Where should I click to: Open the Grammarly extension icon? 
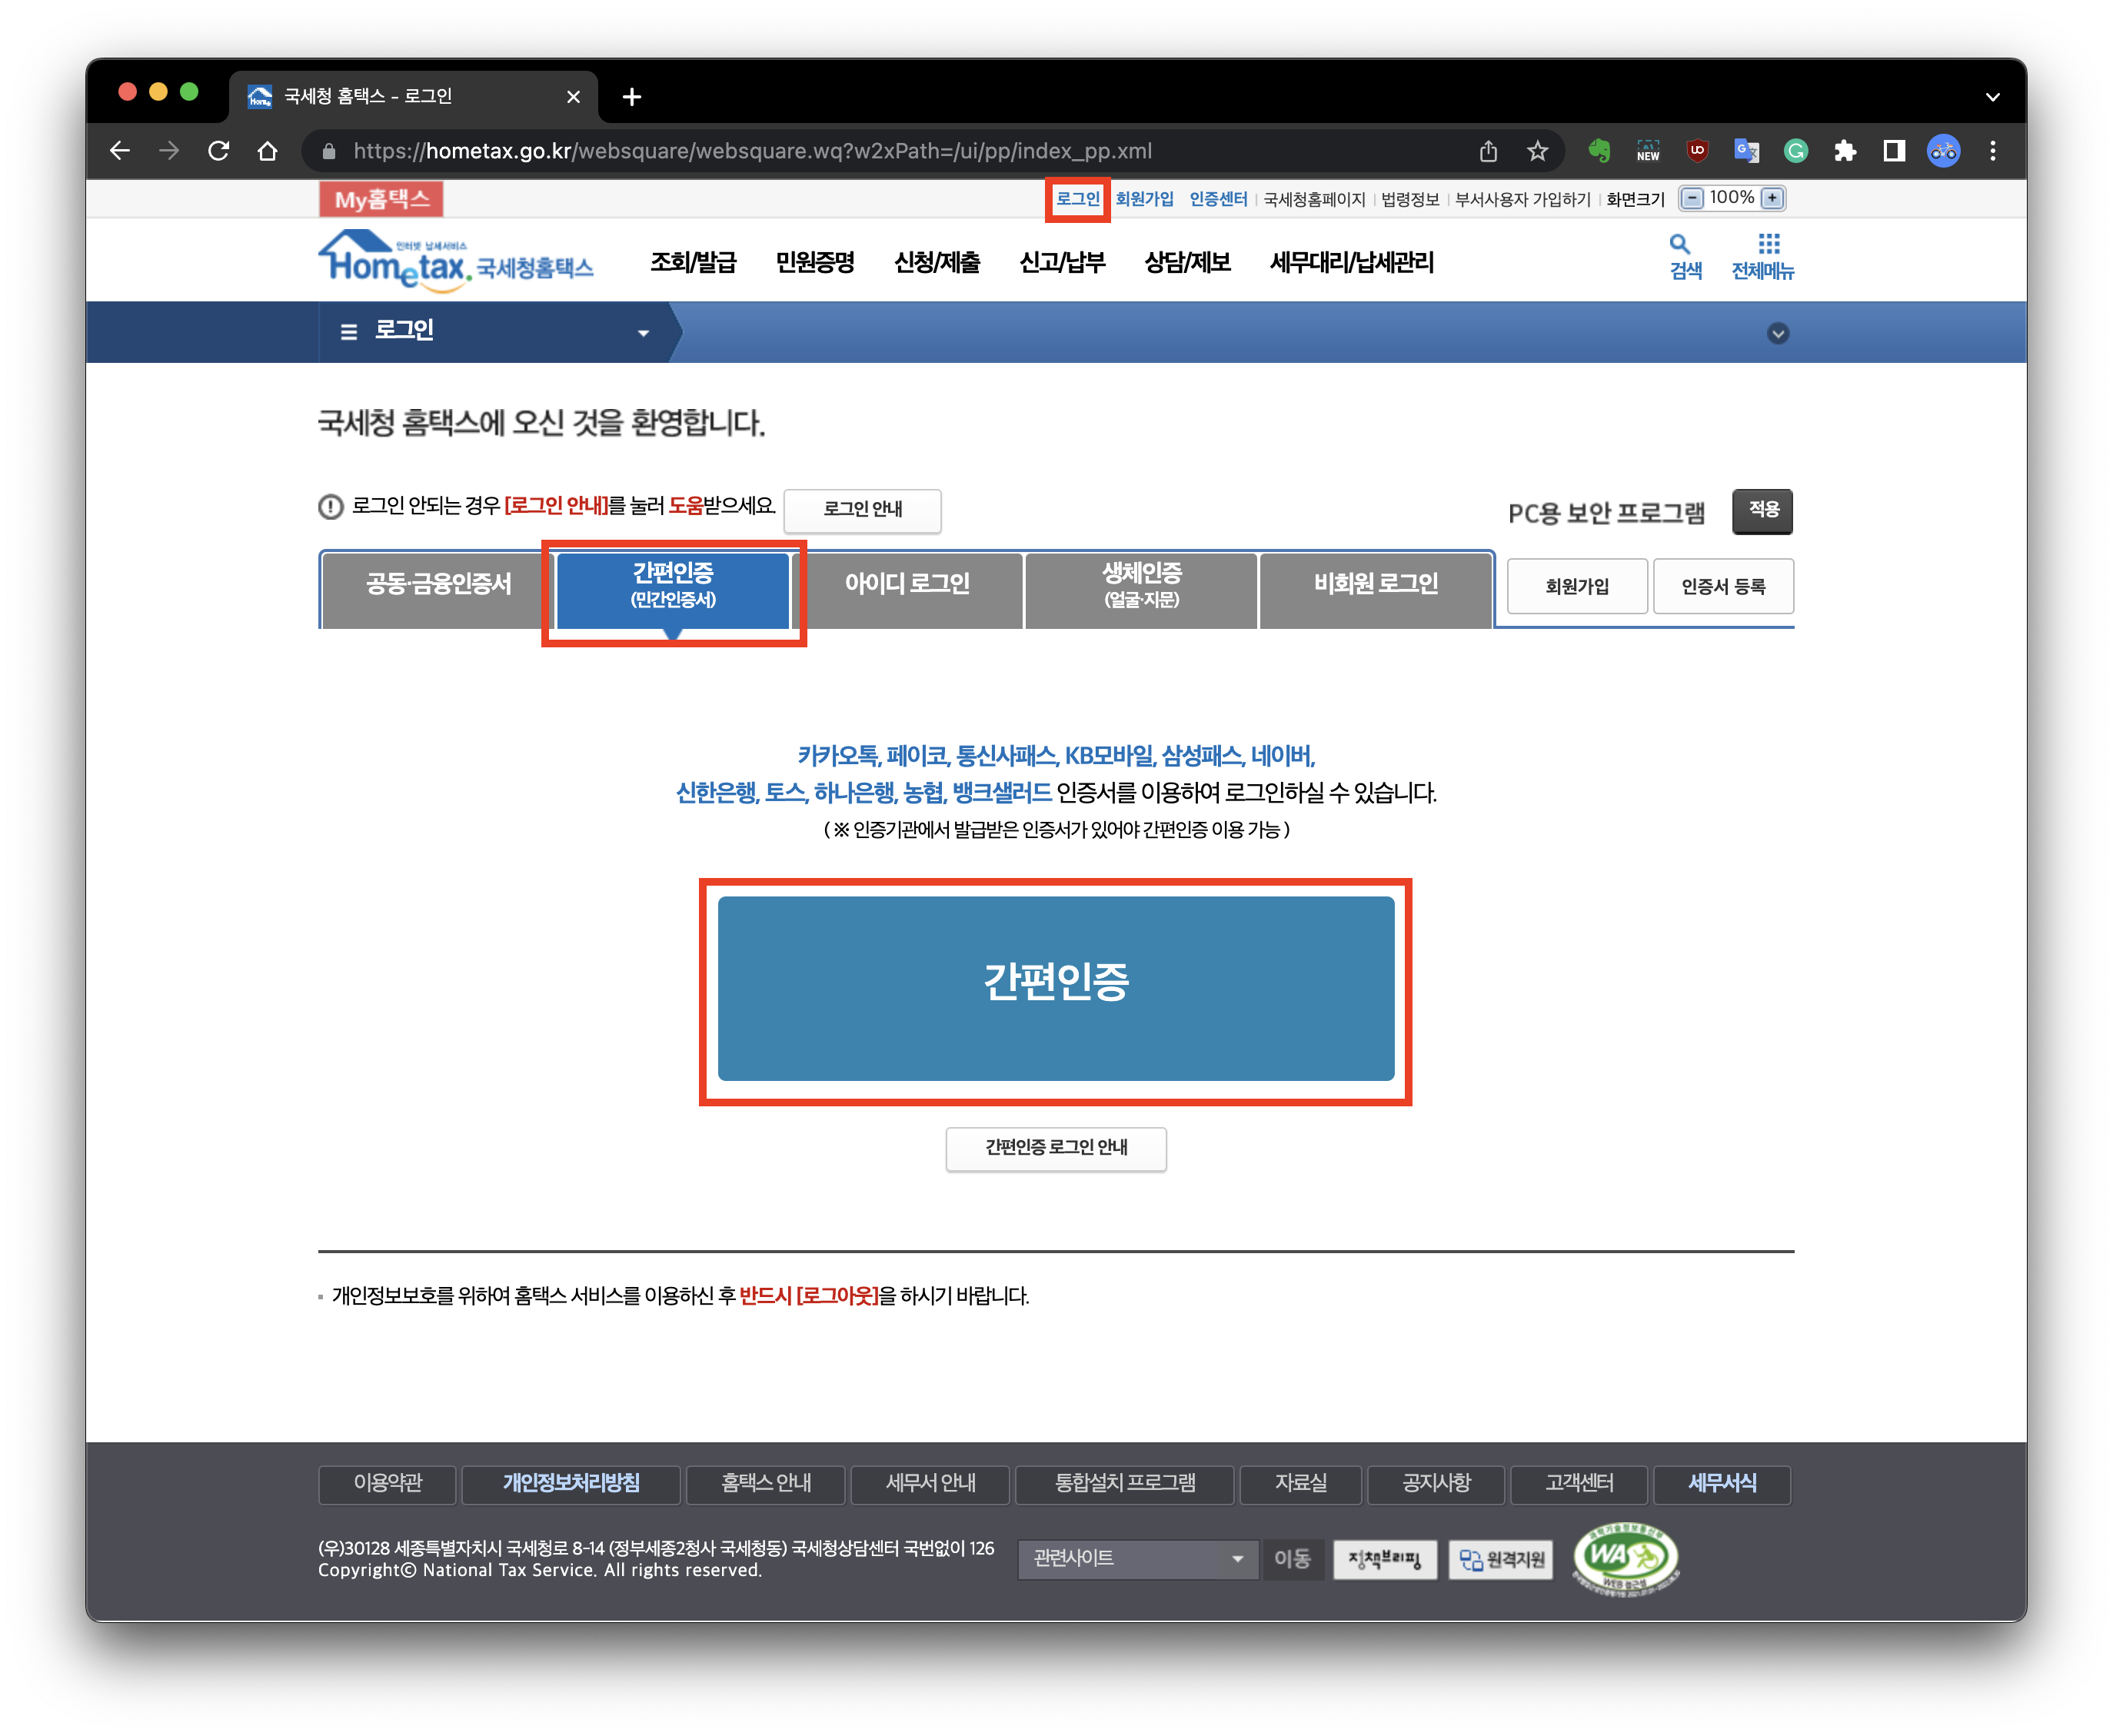1796,150
